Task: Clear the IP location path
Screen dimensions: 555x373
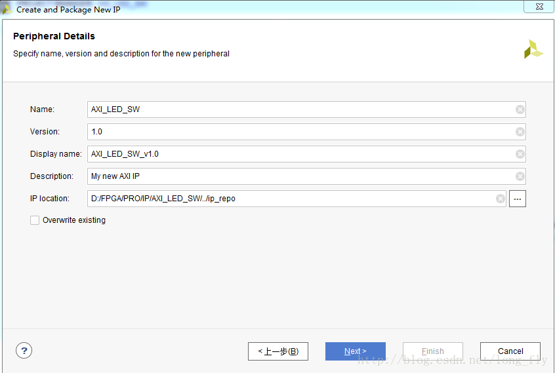Action: (x=500, y=199)
